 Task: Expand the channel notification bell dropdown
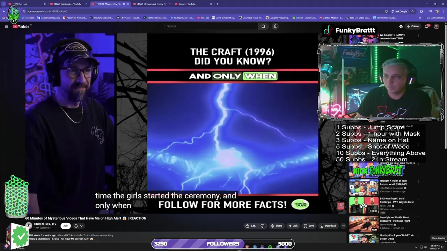[x=78, y=226]
